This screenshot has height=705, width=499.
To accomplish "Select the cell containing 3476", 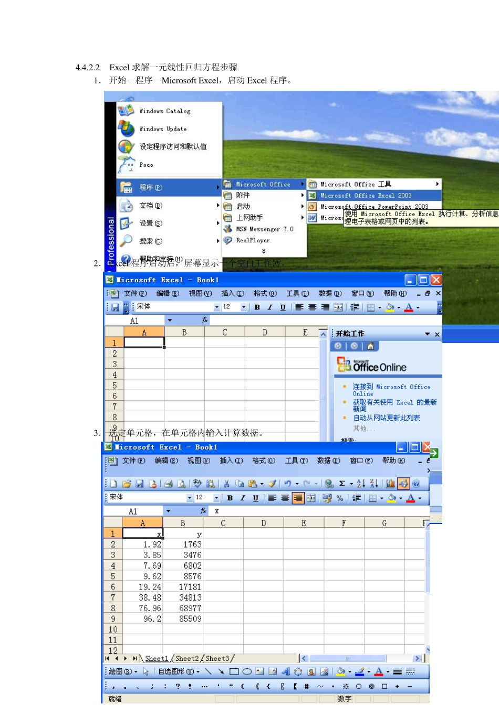I will 183,555.
